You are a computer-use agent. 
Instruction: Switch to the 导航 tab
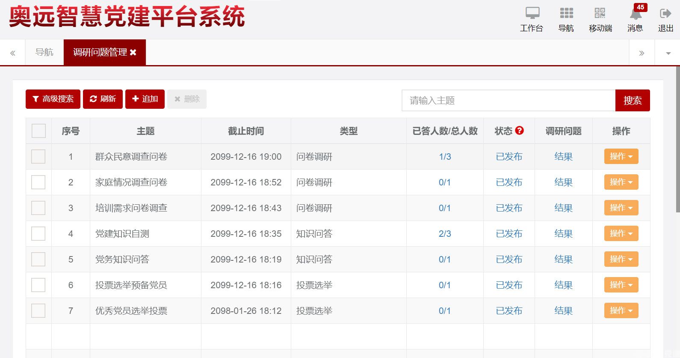tap(44, 52)
